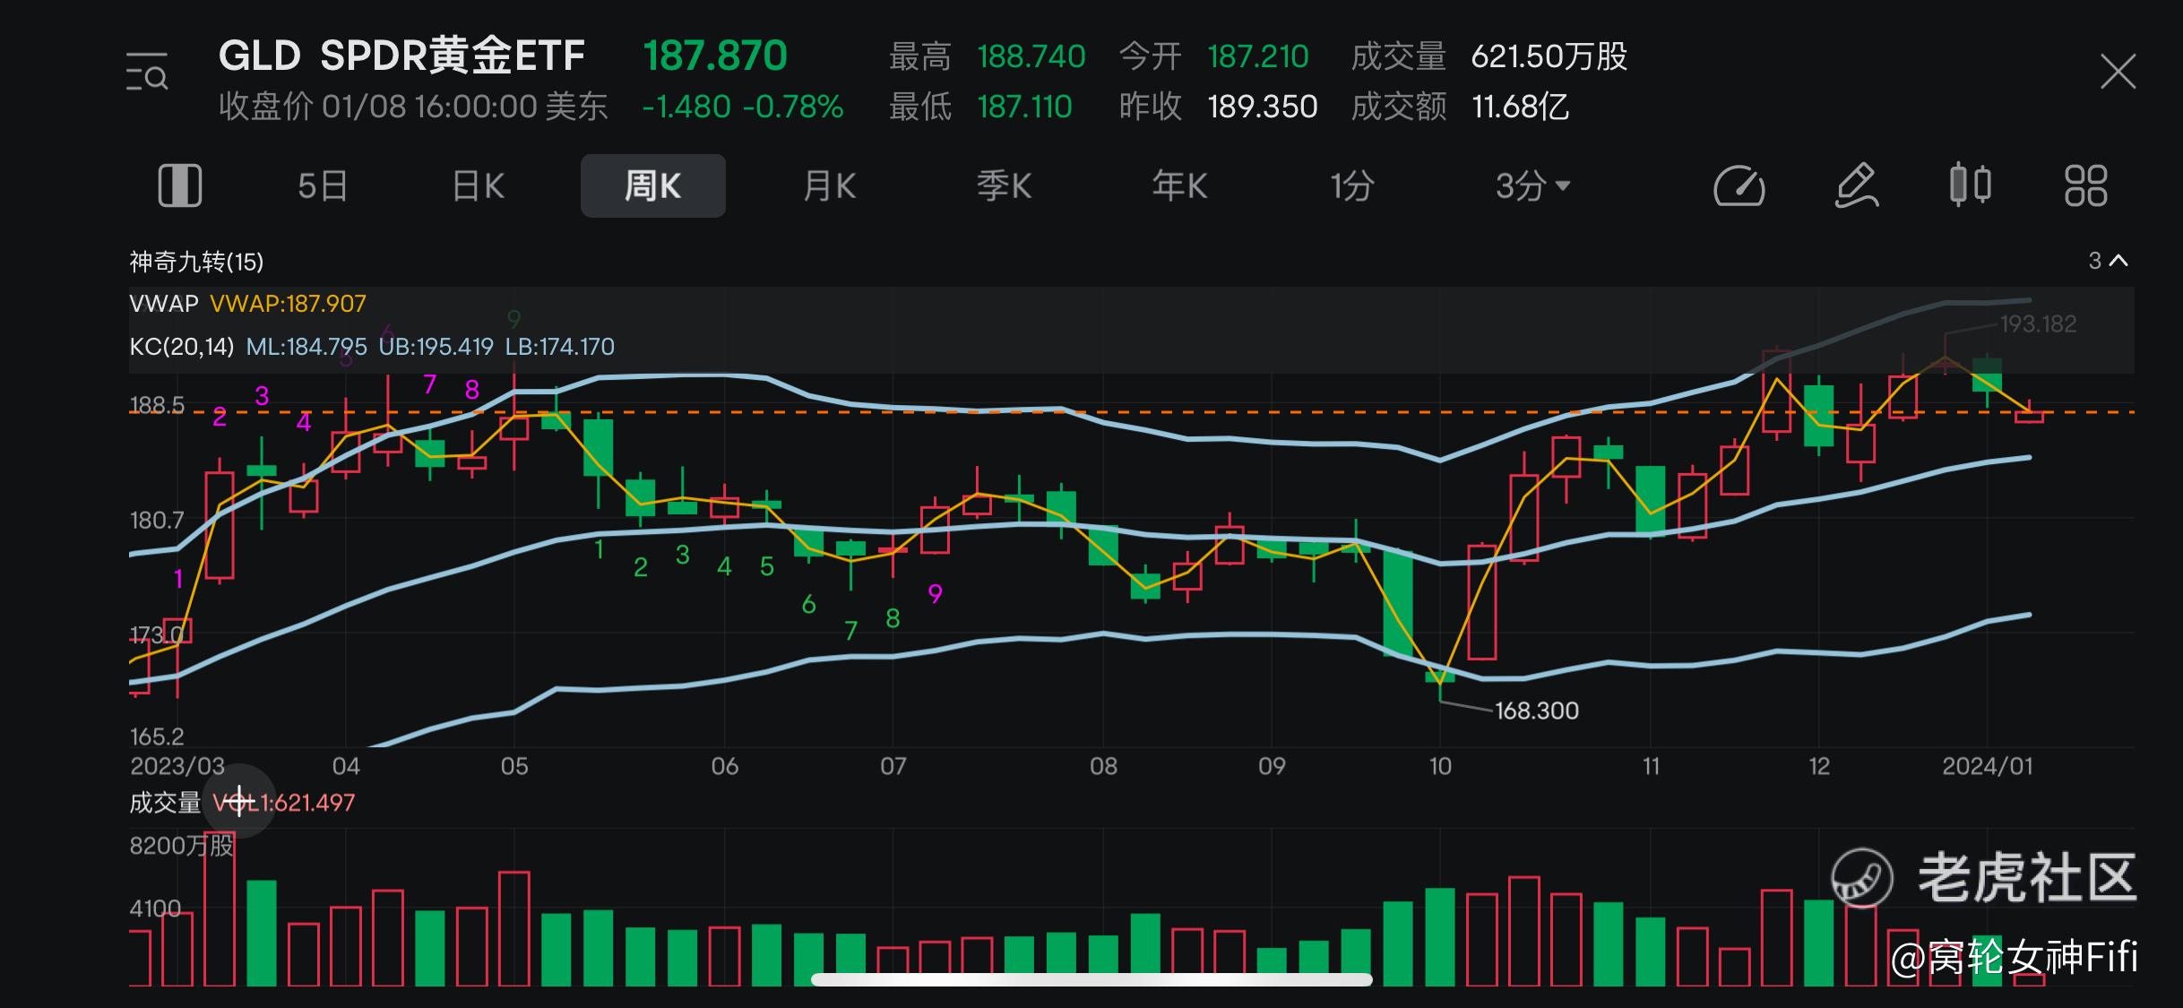This screenshot has height=1008, width=2183.
Task: Activate the pencil drawing tool icon
Action: [x=1856, y=185]
